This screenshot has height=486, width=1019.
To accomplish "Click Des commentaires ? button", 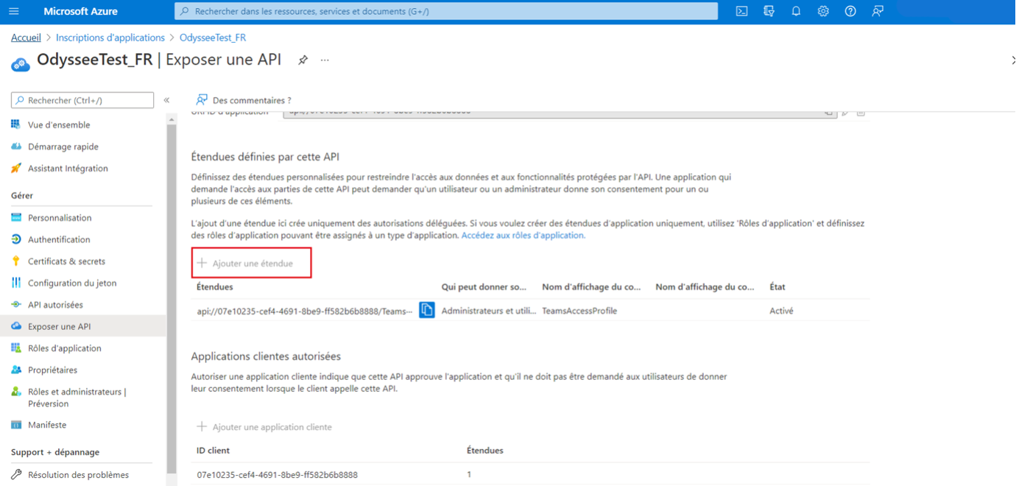I will click(x=244, y=100).
